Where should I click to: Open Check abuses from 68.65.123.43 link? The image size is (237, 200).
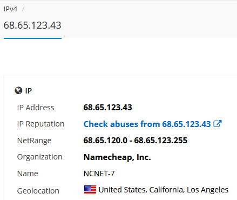click(147, 124)
